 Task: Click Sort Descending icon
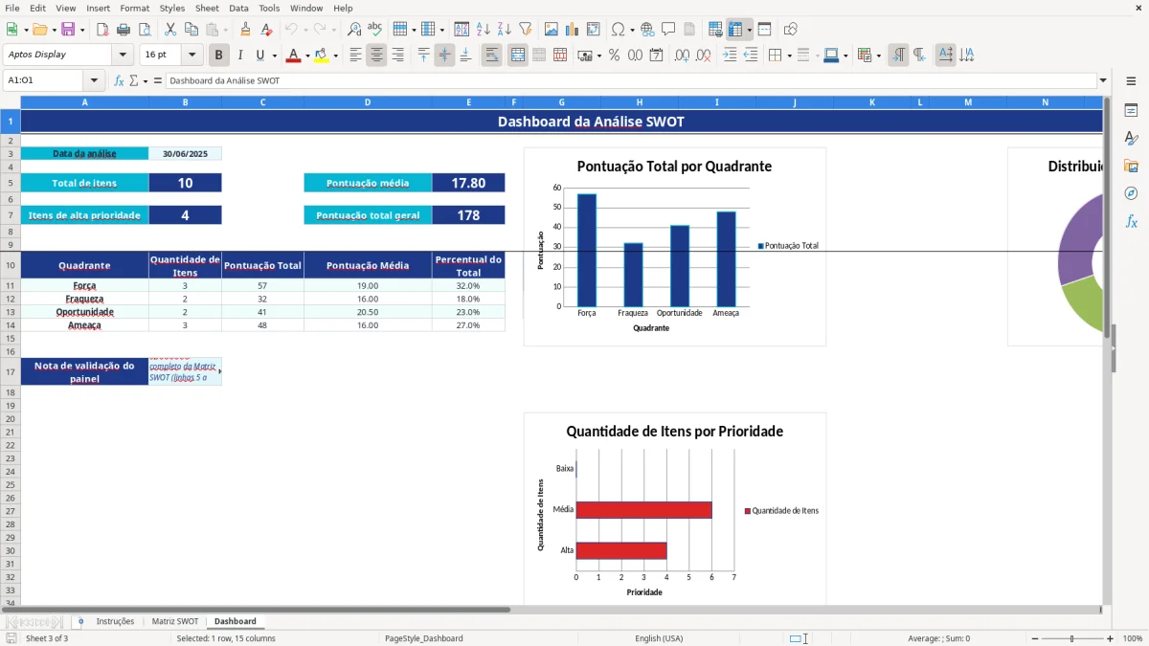coord(505,30)
